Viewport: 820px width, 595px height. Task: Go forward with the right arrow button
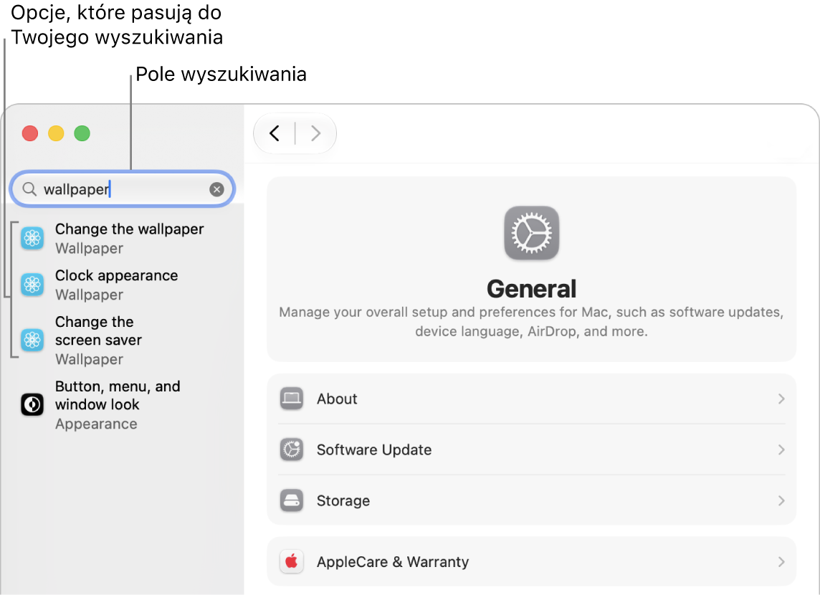tap(315, 133)
